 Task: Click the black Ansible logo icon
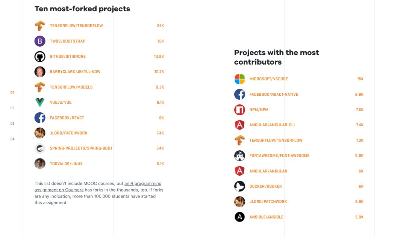239,217
